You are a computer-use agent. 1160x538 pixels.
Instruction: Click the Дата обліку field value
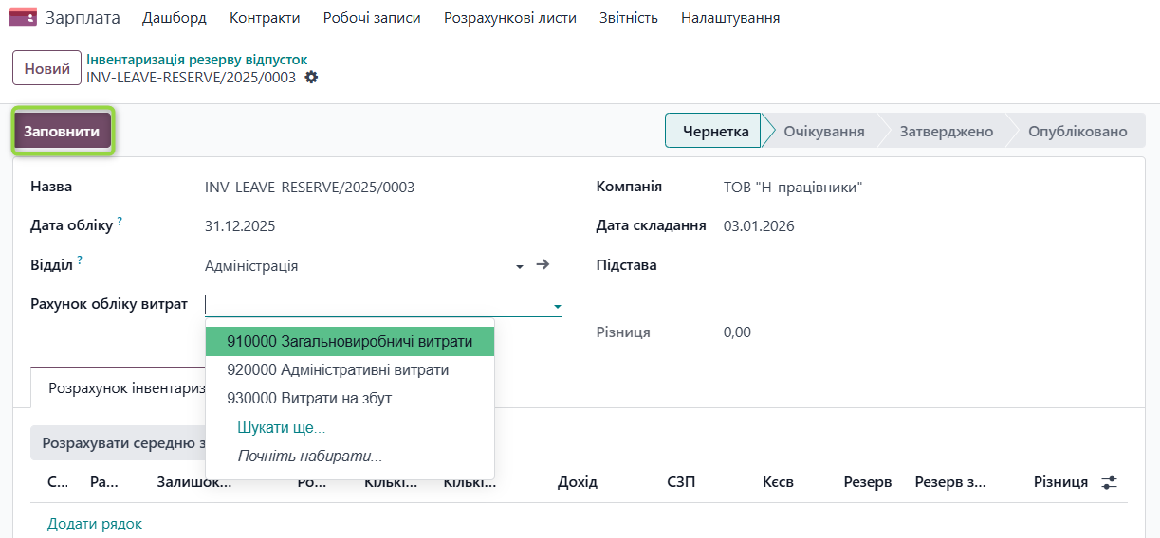click(240, 226)
